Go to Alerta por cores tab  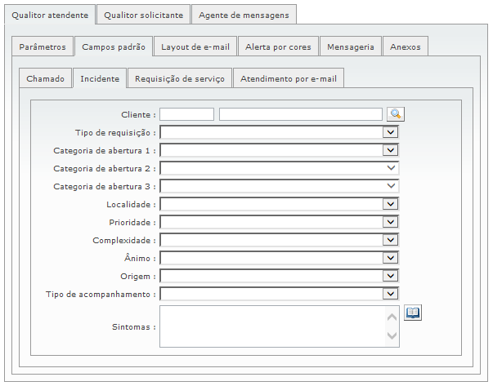coord(278,47)
